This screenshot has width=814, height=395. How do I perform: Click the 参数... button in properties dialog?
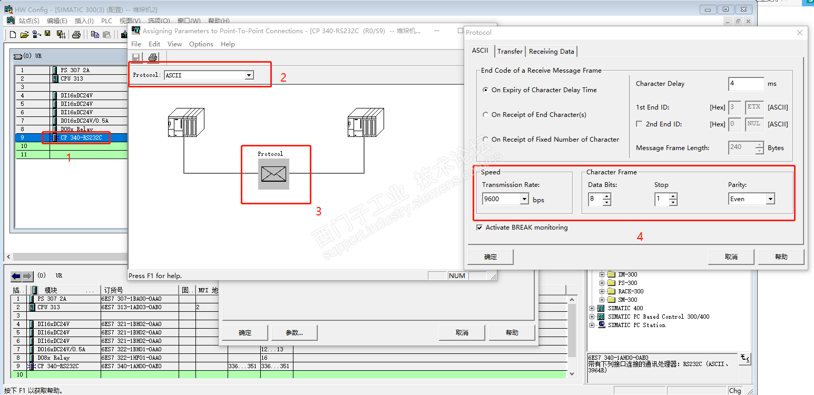[295, 333]
